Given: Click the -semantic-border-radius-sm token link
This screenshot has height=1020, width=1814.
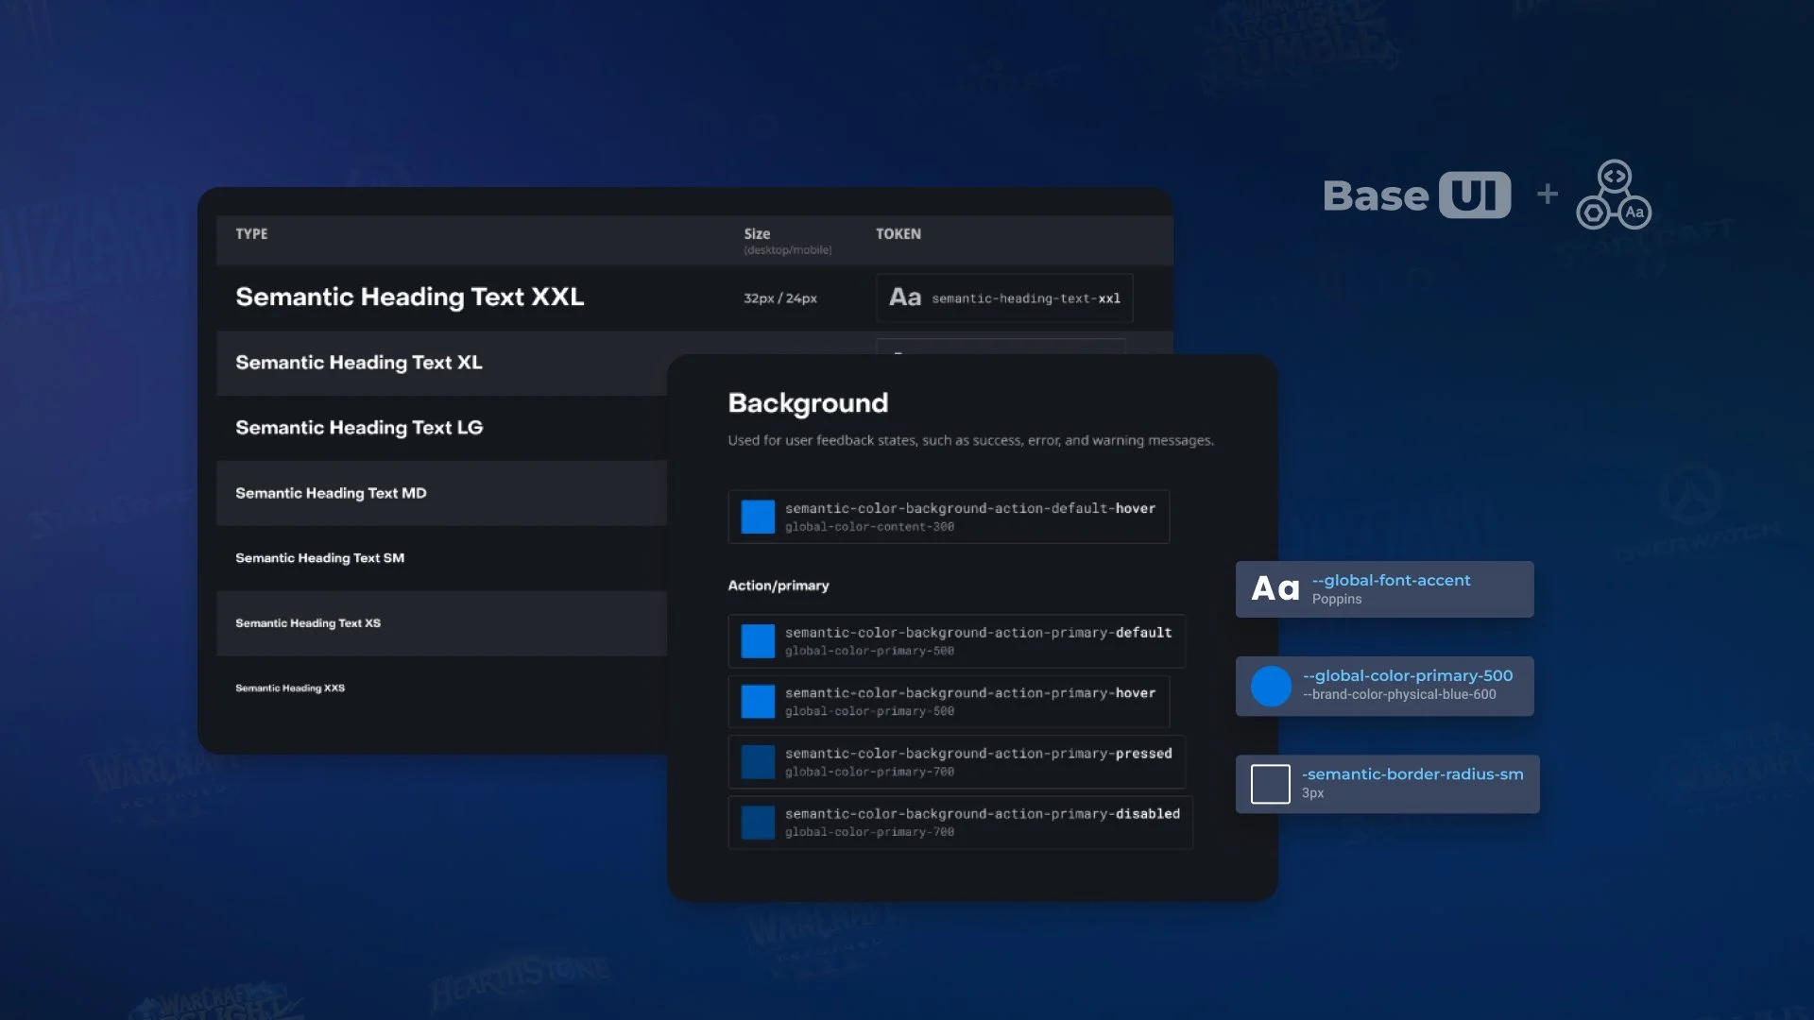Looking at the screenshot, I should (x=1412, y=774).
